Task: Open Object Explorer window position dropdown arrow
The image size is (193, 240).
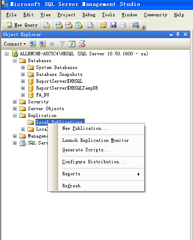Action: 171,35
